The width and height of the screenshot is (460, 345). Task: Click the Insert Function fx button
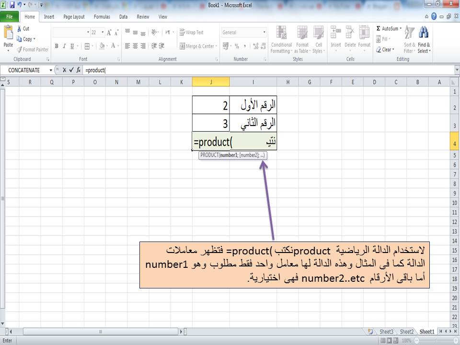point(78,70)
